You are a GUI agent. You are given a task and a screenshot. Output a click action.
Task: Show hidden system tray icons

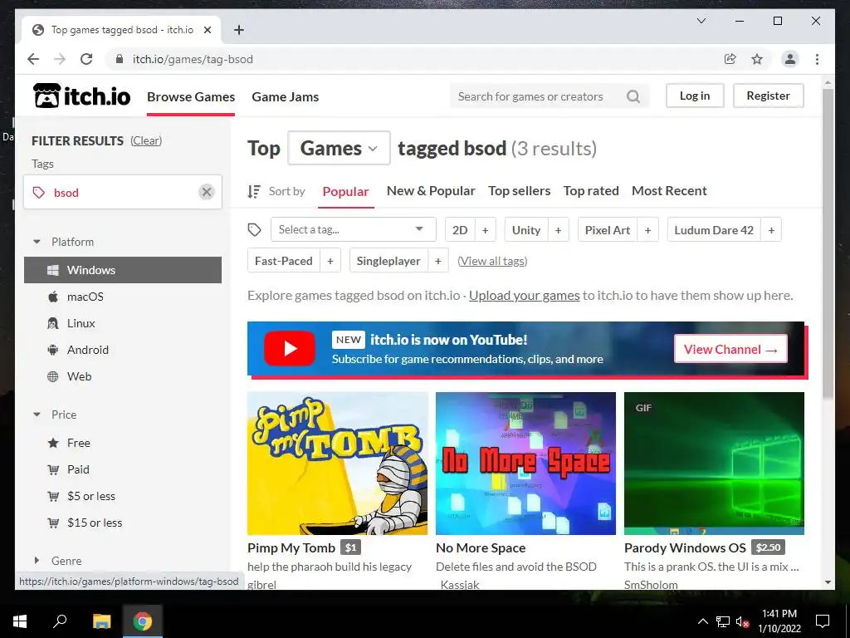pyautogui.click(x=702, y=621)
